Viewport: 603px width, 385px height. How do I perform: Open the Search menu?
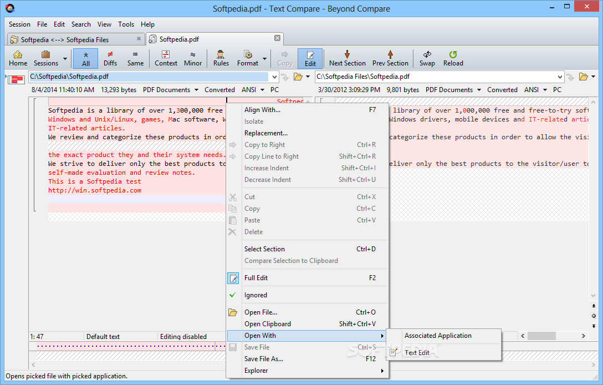pos(81,24)
